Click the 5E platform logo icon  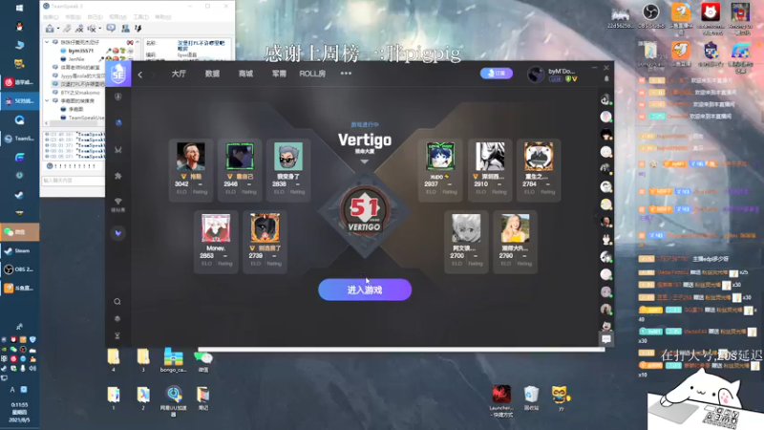coord(117,75)
